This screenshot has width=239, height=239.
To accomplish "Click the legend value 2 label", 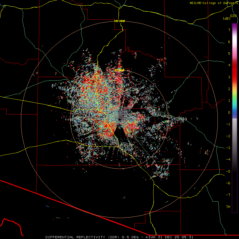I will (229, 89).
